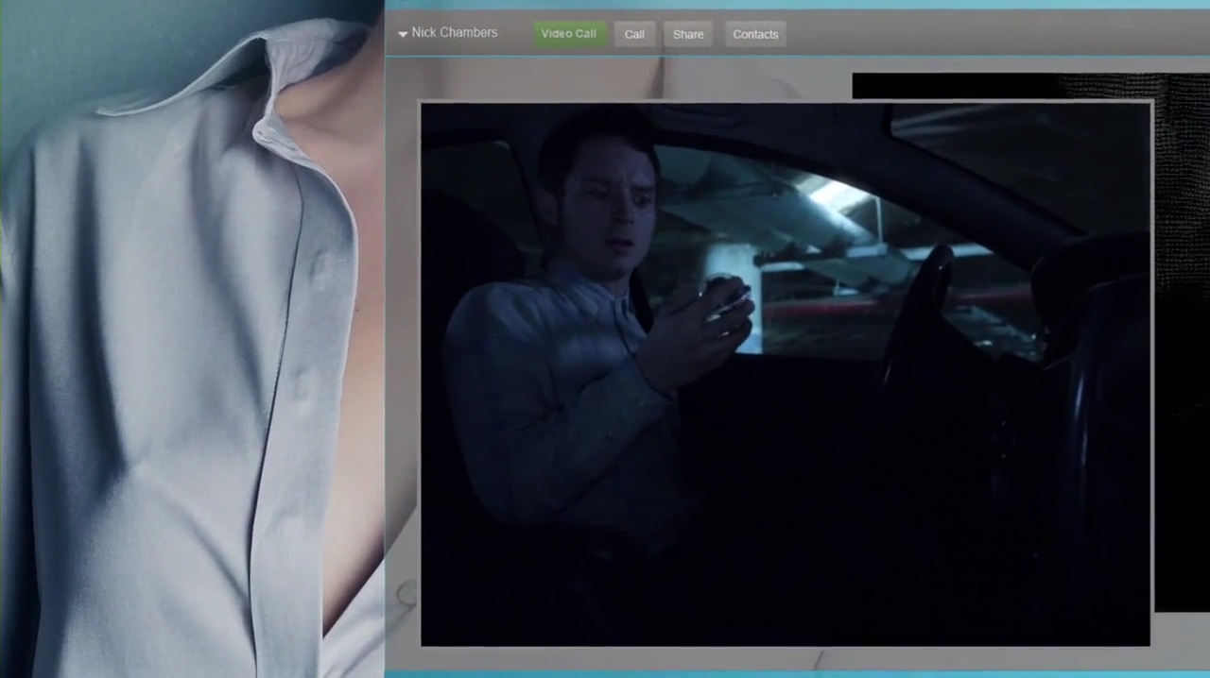
Task: Open the Contacts list
Action: pos(755,34)
